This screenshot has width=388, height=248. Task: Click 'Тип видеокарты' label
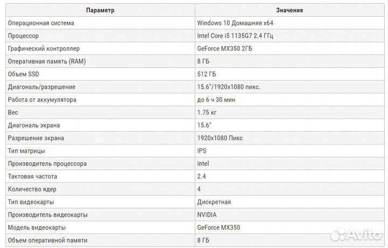click(x=31, y=202)
